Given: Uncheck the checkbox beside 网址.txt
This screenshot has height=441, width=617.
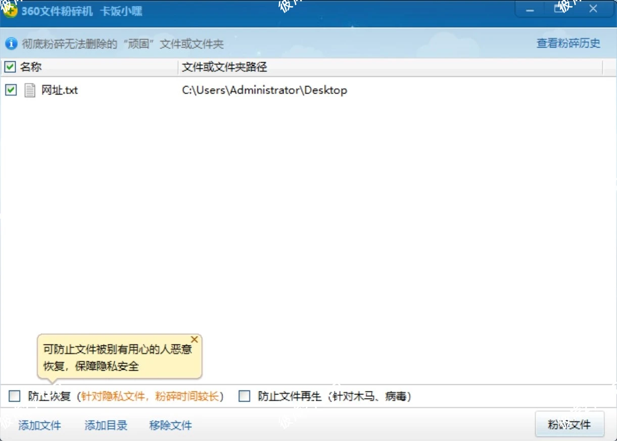Looking at the screenshot, I should point(11,90).
